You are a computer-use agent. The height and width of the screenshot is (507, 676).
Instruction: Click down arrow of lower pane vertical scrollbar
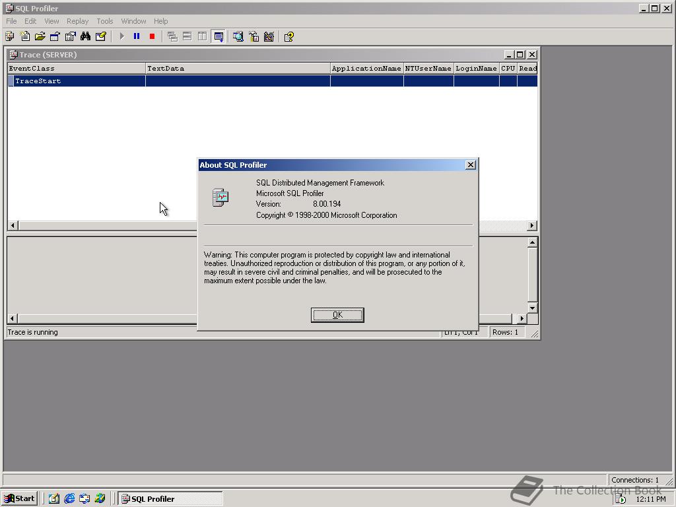click(x=533, y=308)
